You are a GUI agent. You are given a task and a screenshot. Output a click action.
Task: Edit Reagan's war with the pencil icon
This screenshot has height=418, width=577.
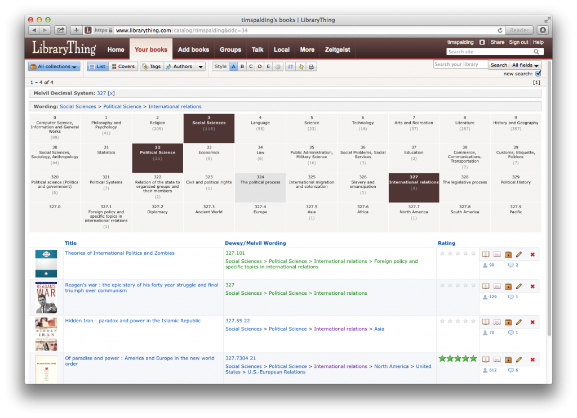coord(519,286)
